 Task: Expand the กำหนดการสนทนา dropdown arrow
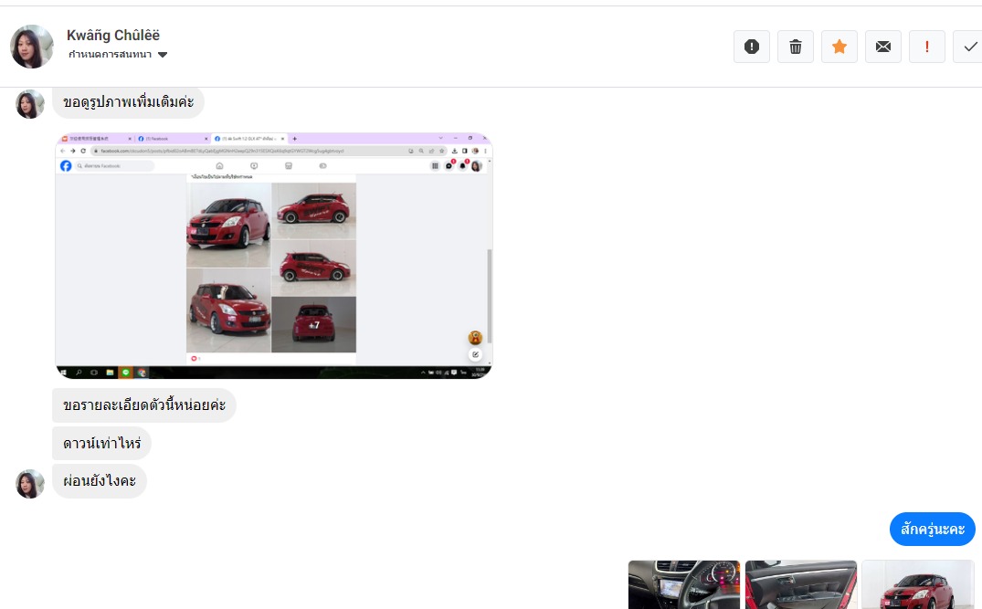pyautogui.click(x=163, y=55)
